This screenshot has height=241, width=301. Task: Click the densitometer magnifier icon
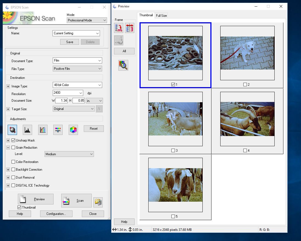(x=123, y=65)
